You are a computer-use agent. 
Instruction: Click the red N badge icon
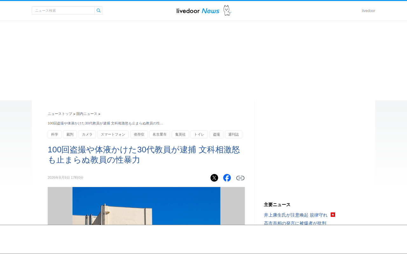333,215
